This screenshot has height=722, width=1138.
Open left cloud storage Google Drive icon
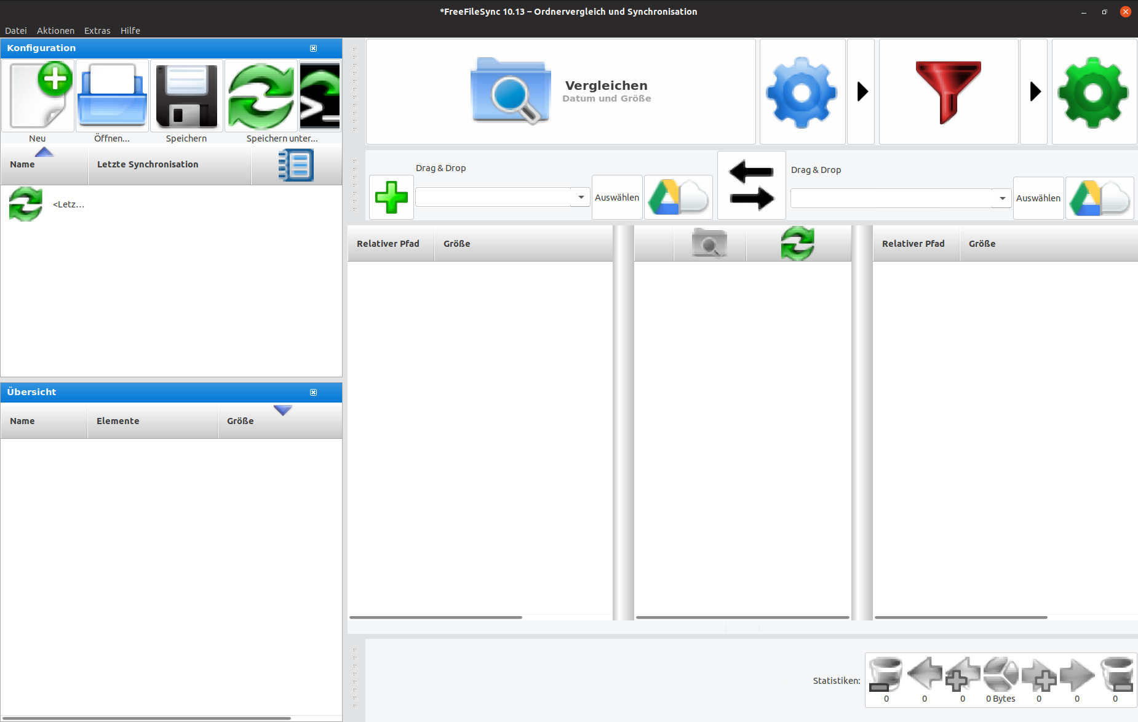pos(678,197)
